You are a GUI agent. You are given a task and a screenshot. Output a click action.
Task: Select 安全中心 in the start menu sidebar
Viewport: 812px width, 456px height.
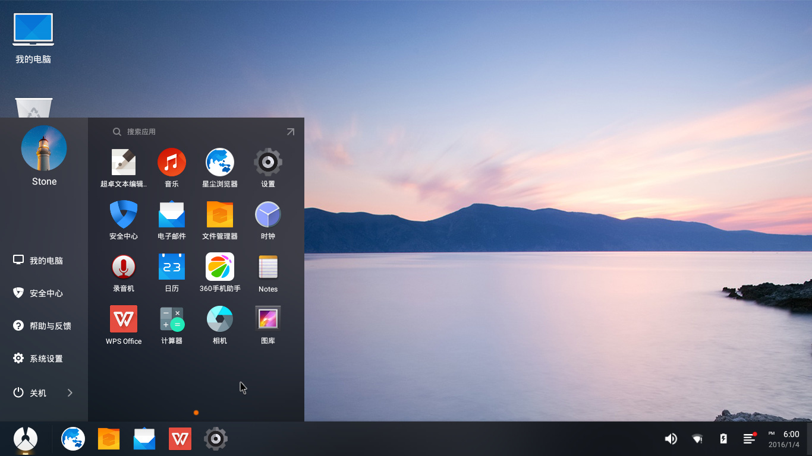[44, 293]
